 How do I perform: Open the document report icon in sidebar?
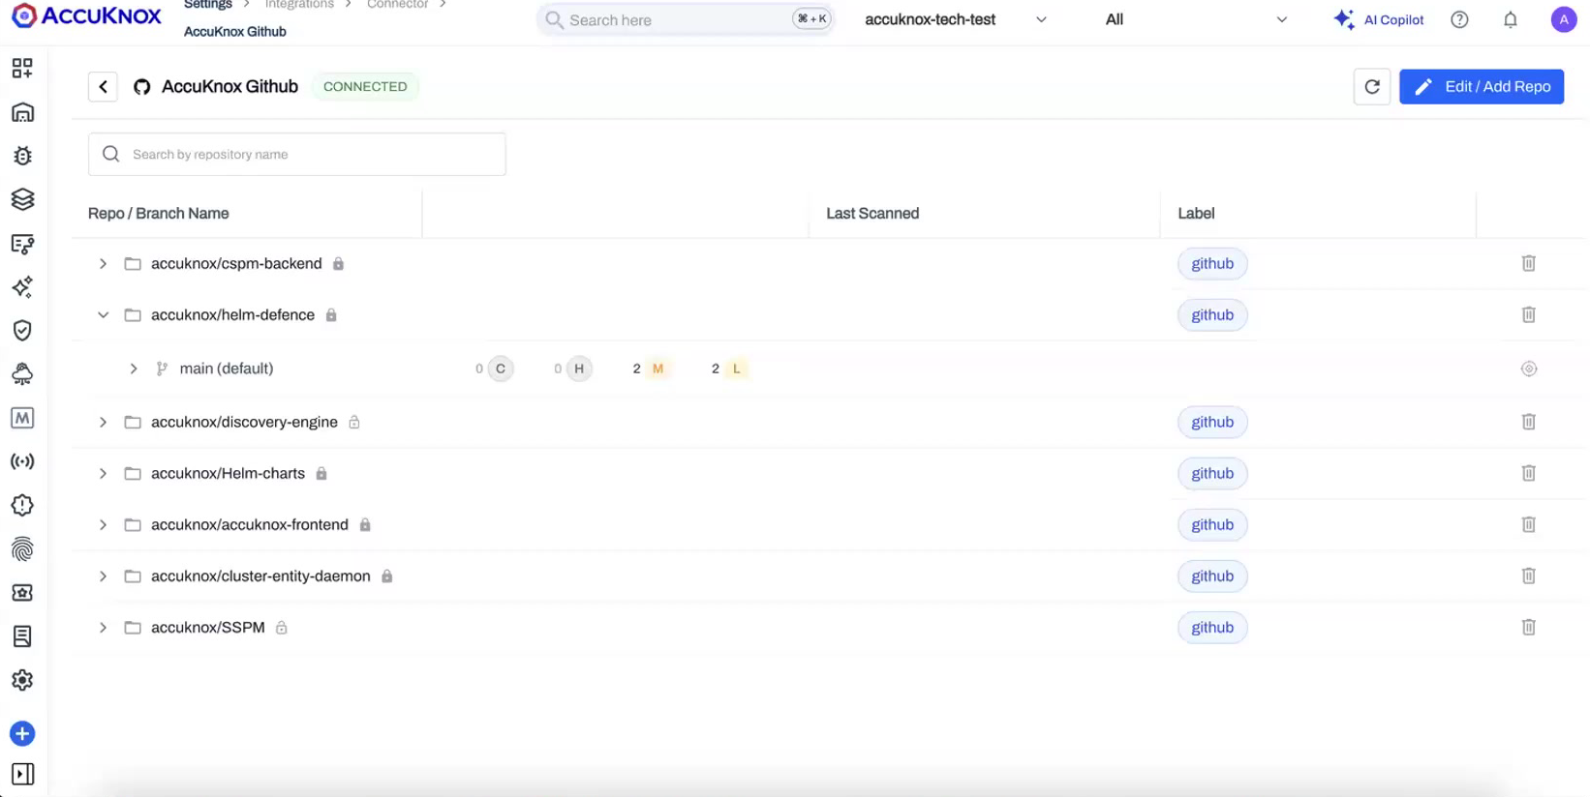[x=22, y=636]
